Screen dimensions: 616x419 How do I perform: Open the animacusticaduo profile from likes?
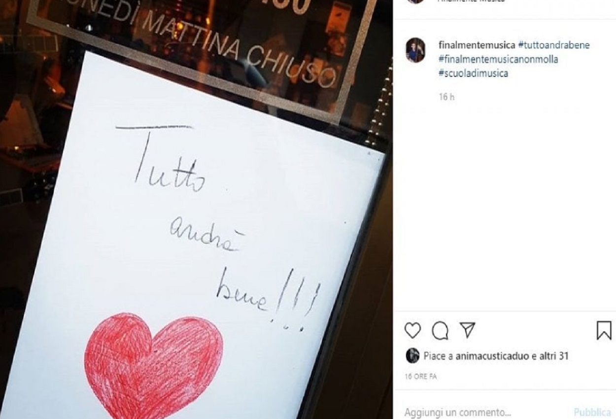coord(493,355)
